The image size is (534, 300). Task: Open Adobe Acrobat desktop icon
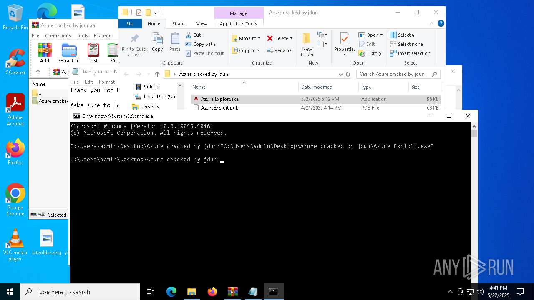[x=15, y=110]
